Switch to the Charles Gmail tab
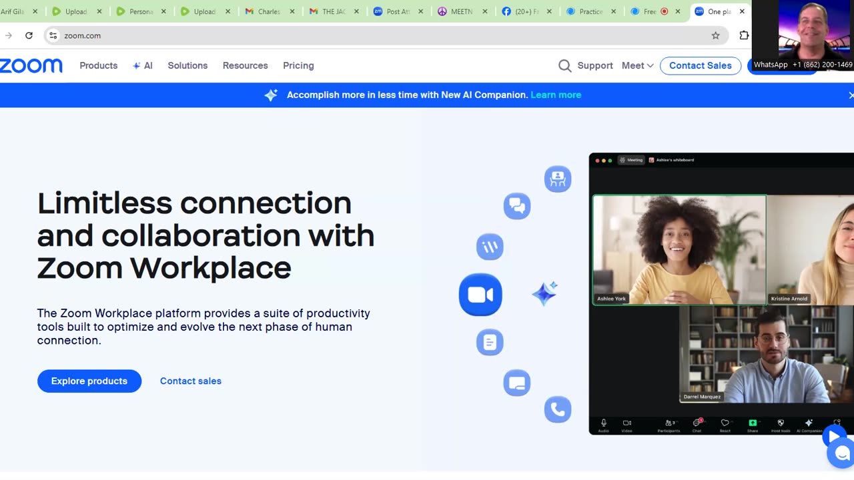Image resolution: width=854 pixels, height=480 pixels. 270,11
